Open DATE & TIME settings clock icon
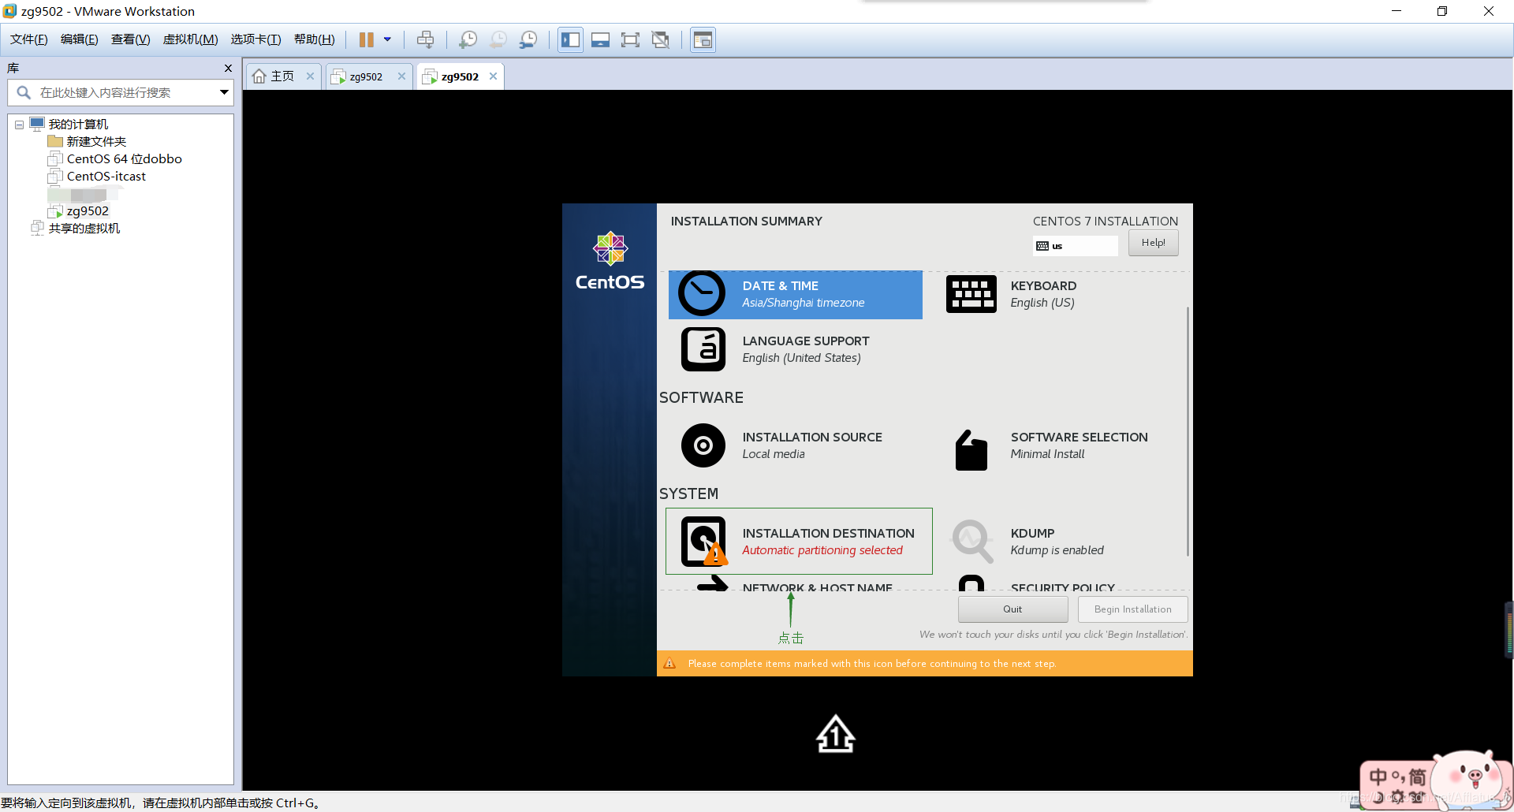Viewport: 1514px width, 812px height. [x=702, y=294]
